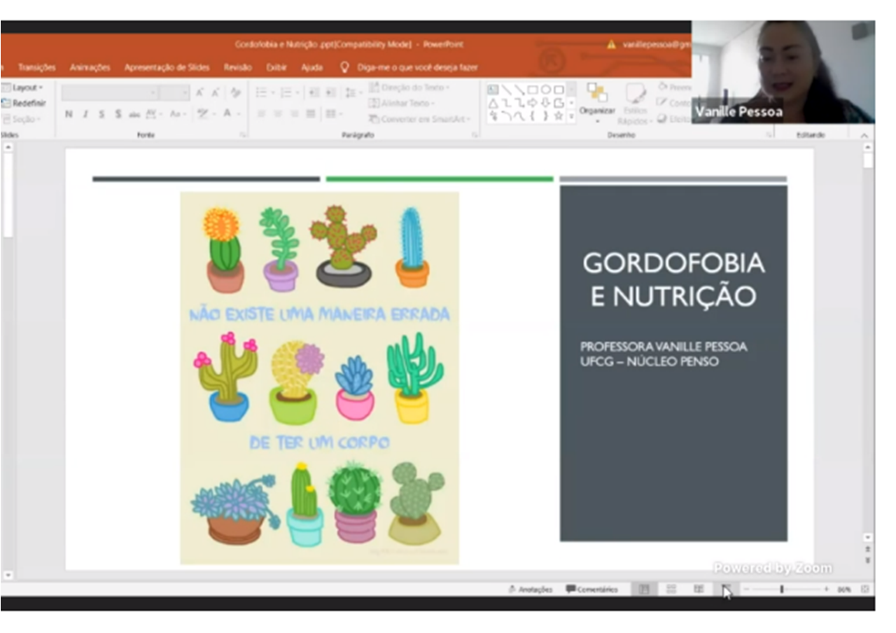Click the zoom slider handle
896x633 pixels.
click(781, 590)
